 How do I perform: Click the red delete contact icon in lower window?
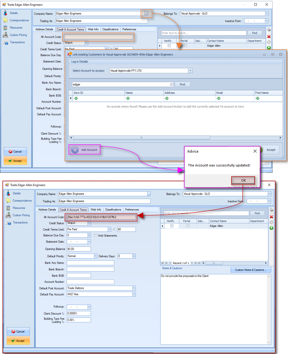pyautogui.click(x=271, y=217)
